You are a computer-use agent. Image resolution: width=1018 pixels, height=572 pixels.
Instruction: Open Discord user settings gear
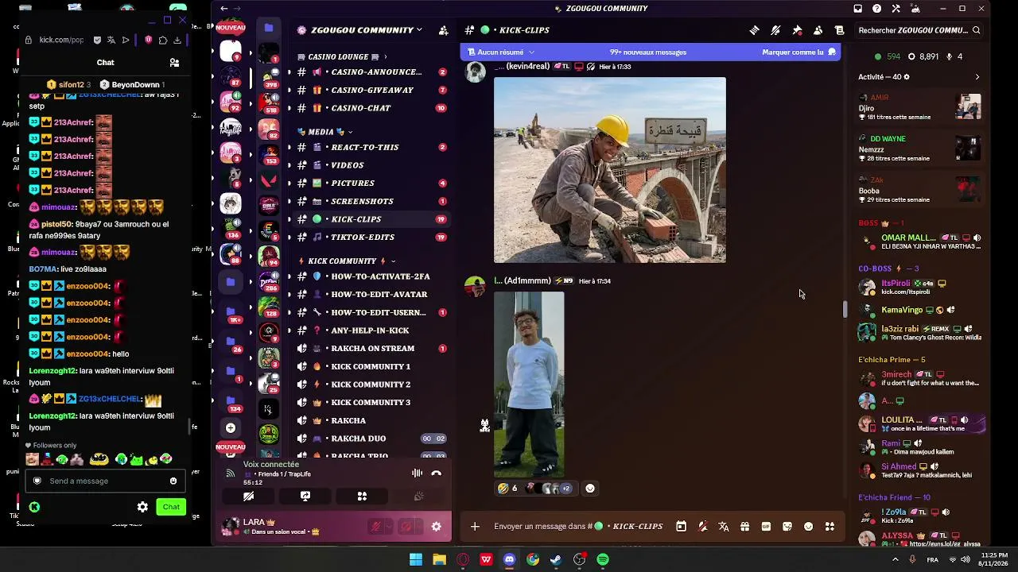click(x=436, y=526)
